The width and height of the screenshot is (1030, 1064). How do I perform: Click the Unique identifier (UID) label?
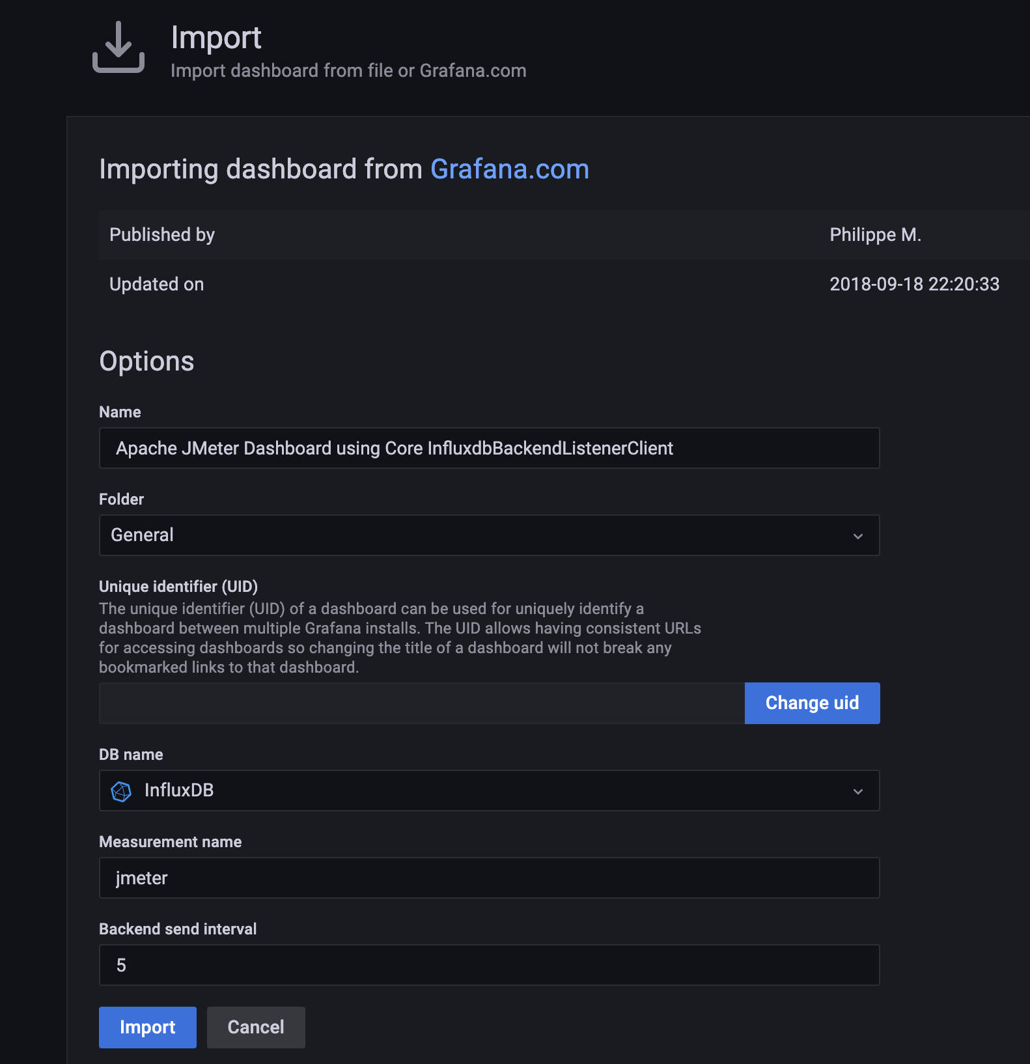point(178,587)
